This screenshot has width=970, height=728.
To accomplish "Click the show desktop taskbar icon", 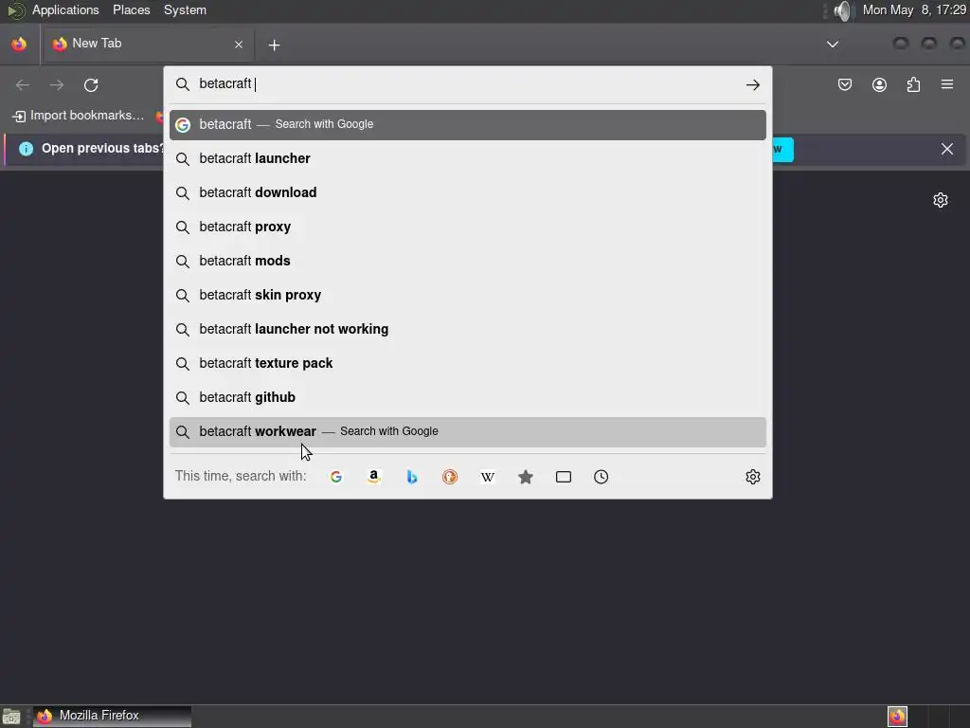I will point(11,717).
